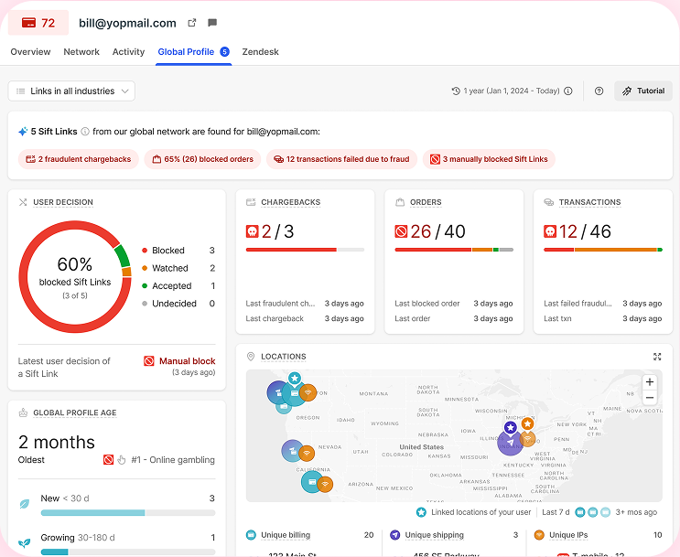Image resolution: width=680 pixels, height=557 pixels.
Task: Click the Unique billing teal icon
Action: tap(251, 535)
